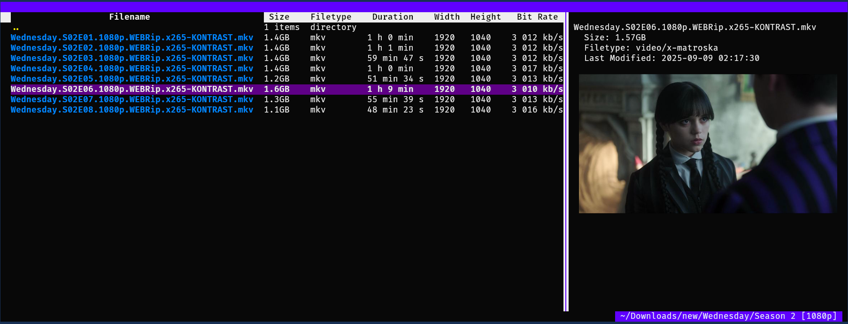Select the Wednesday.S02E07 mkv file
The image size is (848, 324).
(132, 99)
